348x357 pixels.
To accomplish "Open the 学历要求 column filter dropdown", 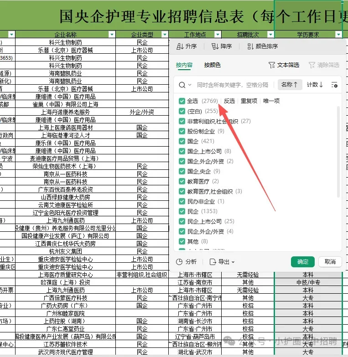I will point(338,35).
